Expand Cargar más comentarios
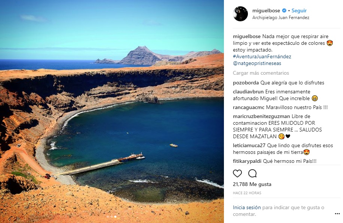Screen dimensions: 343x223 (x=261, y=73)
